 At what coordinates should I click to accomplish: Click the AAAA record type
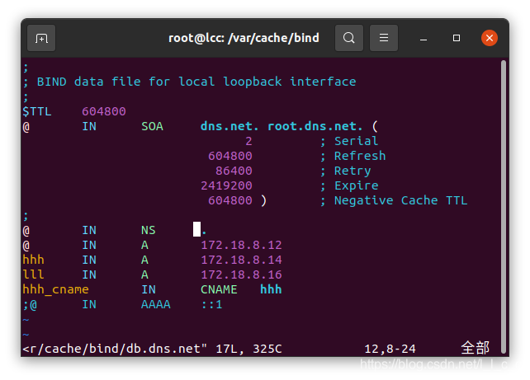156,304
